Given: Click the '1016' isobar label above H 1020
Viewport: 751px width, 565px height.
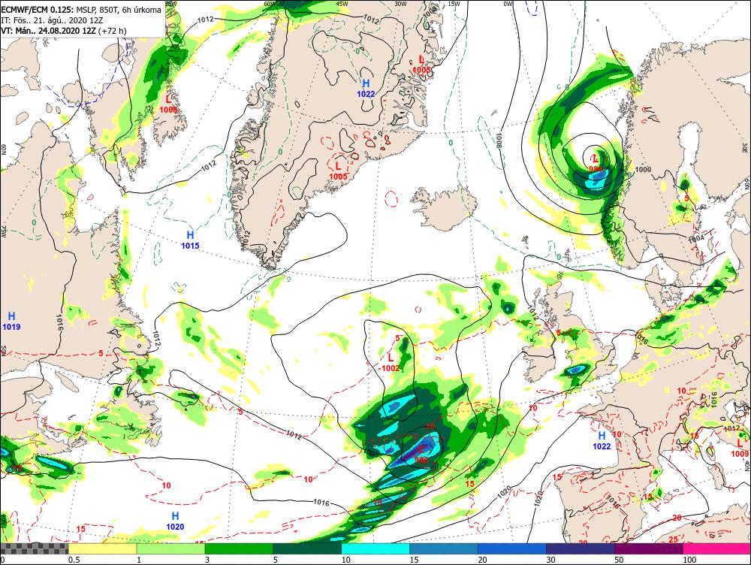Looking at the screenshot, I should pyautogui.click(x=321, y=503).
